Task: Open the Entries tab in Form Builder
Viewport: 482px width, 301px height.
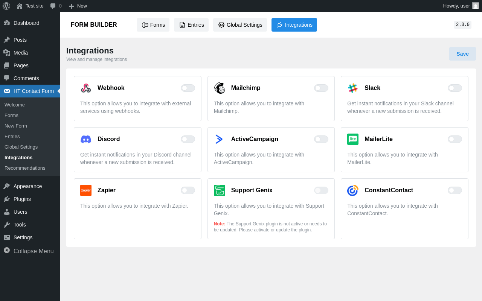Action: tap(191, 25)
